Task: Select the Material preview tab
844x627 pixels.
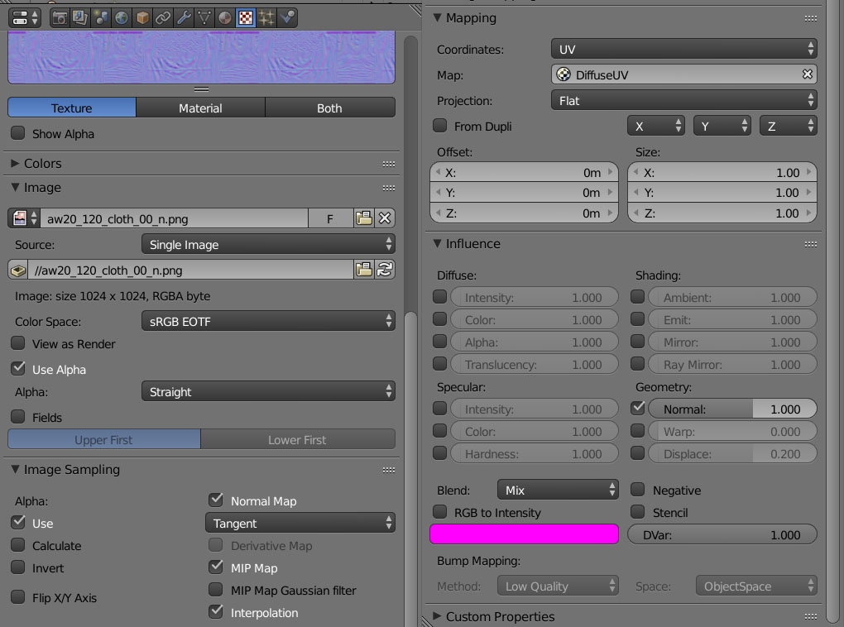Action: pos(200,108)
